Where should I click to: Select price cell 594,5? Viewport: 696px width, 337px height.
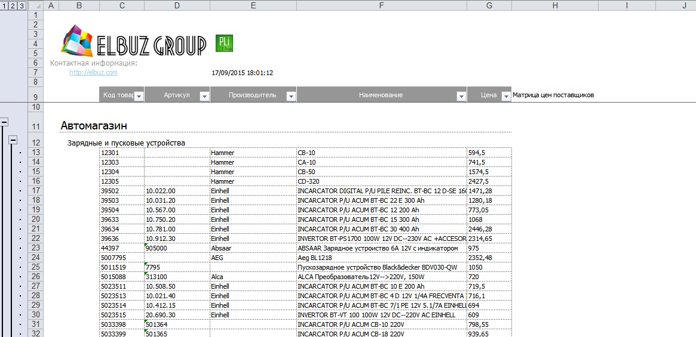[489, 153]
